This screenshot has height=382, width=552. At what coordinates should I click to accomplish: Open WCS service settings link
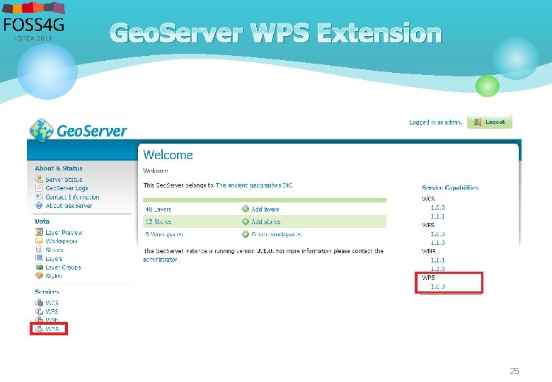click(x=52, y=303)
